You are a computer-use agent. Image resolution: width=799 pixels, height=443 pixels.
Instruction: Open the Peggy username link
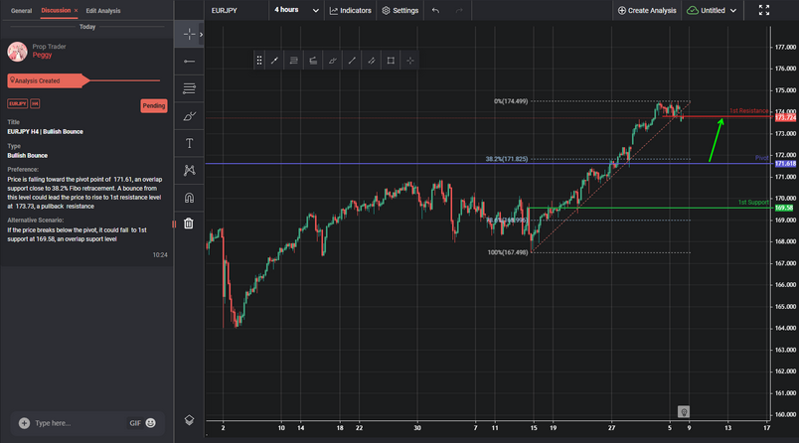pos(42,55)
